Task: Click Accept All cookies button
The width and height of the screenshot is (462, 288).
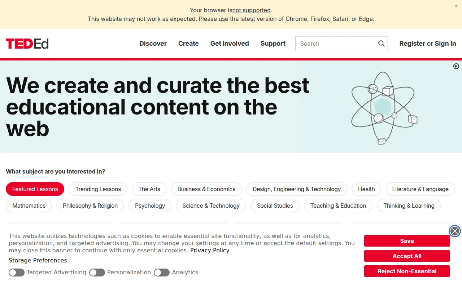Action: tap(407, 256)
